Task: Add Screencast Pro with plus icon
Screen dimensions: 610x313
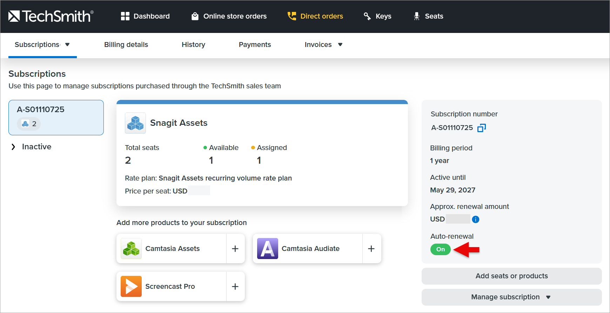Action: click(x=235, y=286)
